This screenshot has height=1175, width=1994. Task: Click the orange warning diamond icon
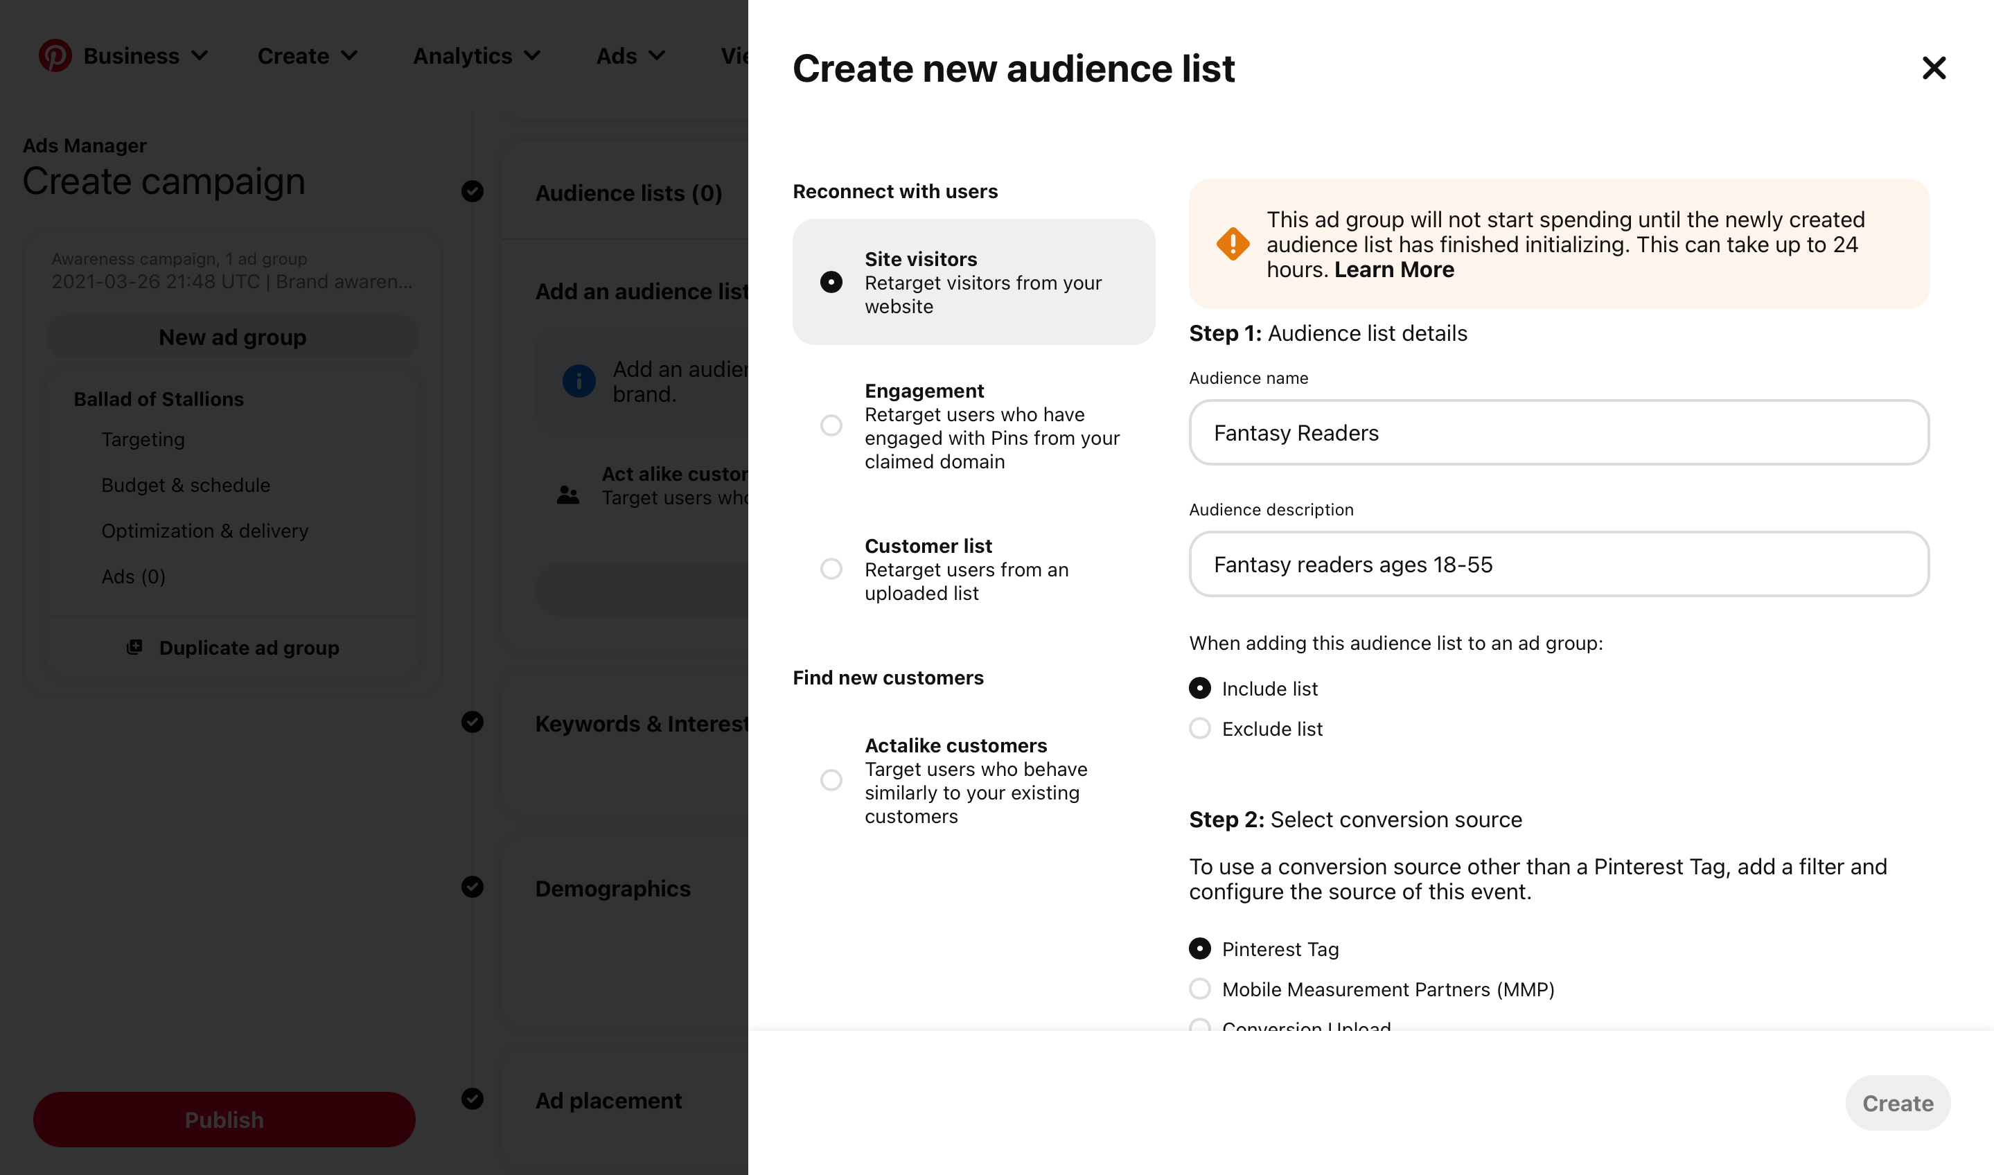[1232, 244]
